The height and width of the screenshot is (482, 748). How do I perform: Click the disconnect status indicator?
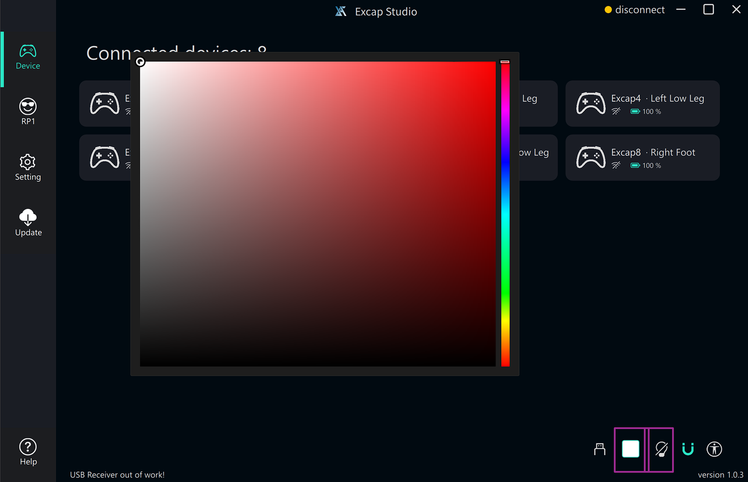(x=635, y=10)
